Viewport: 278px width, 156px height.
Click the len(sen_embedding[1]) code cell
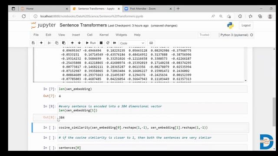coord(152,108)
